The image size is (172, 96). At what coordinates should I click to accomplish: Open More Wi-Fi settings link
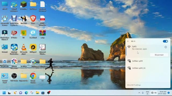tap(134, 85)
